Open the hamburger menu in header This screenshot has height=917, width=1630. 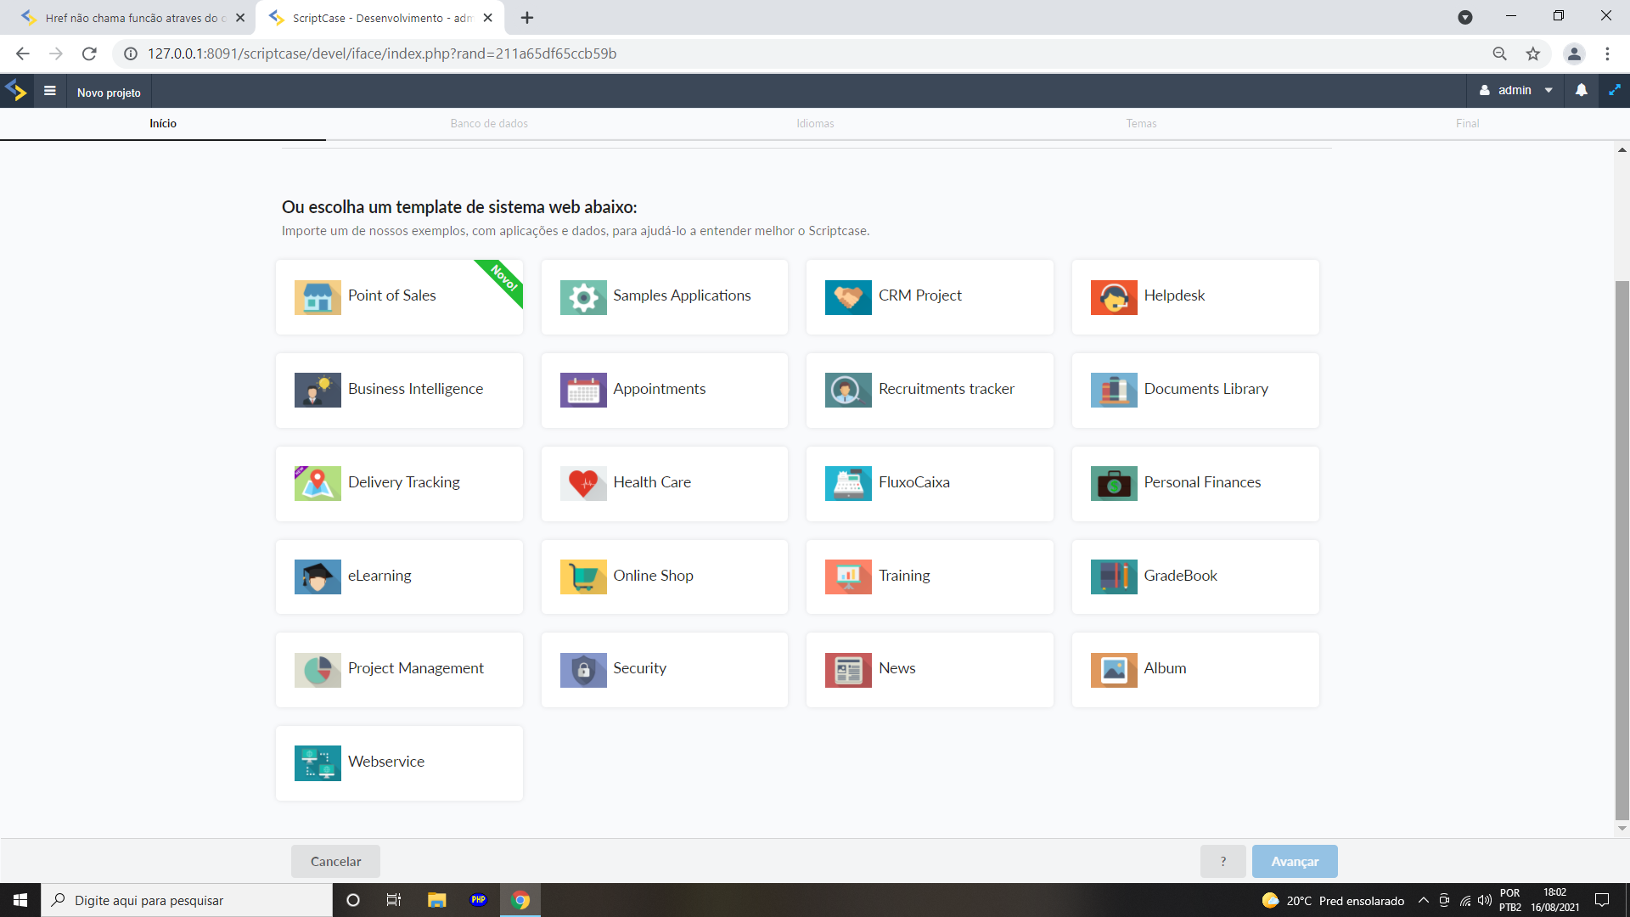(x=50, y=91)
